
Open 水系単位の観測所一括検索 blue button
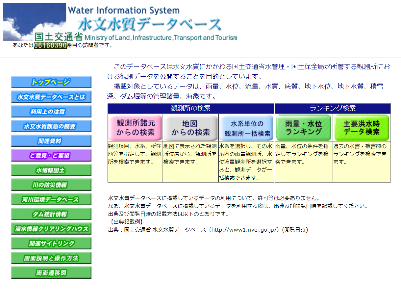[246, 128]
